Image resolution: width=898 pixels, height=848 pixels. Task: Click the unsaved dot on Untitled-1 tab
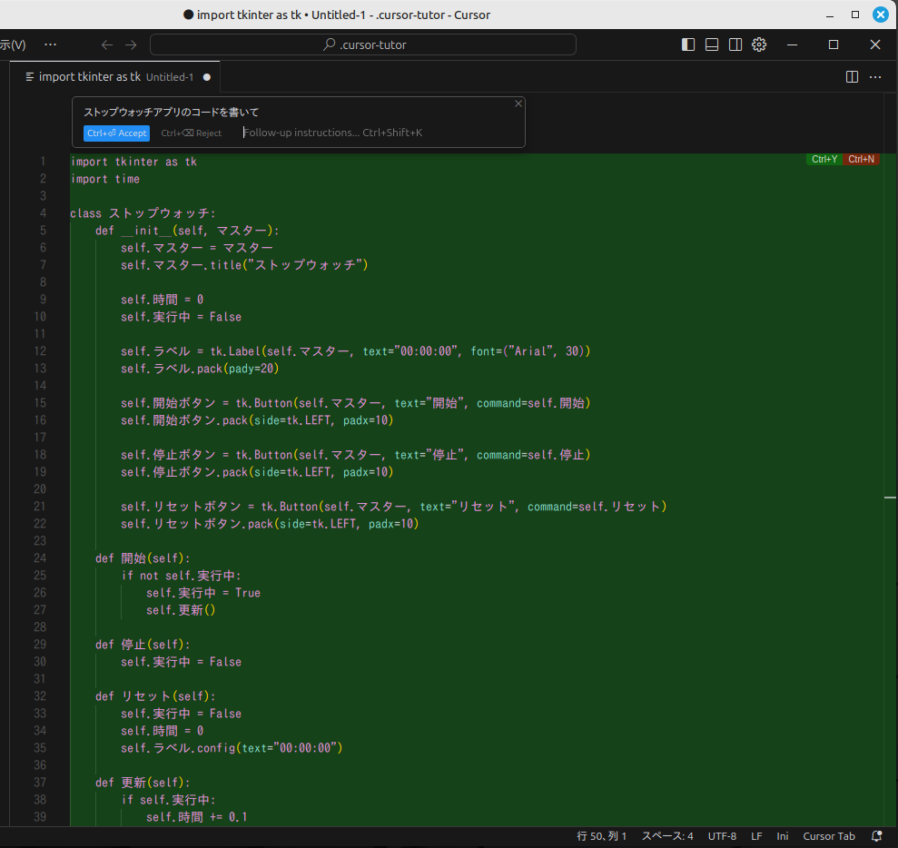(207, 77)
